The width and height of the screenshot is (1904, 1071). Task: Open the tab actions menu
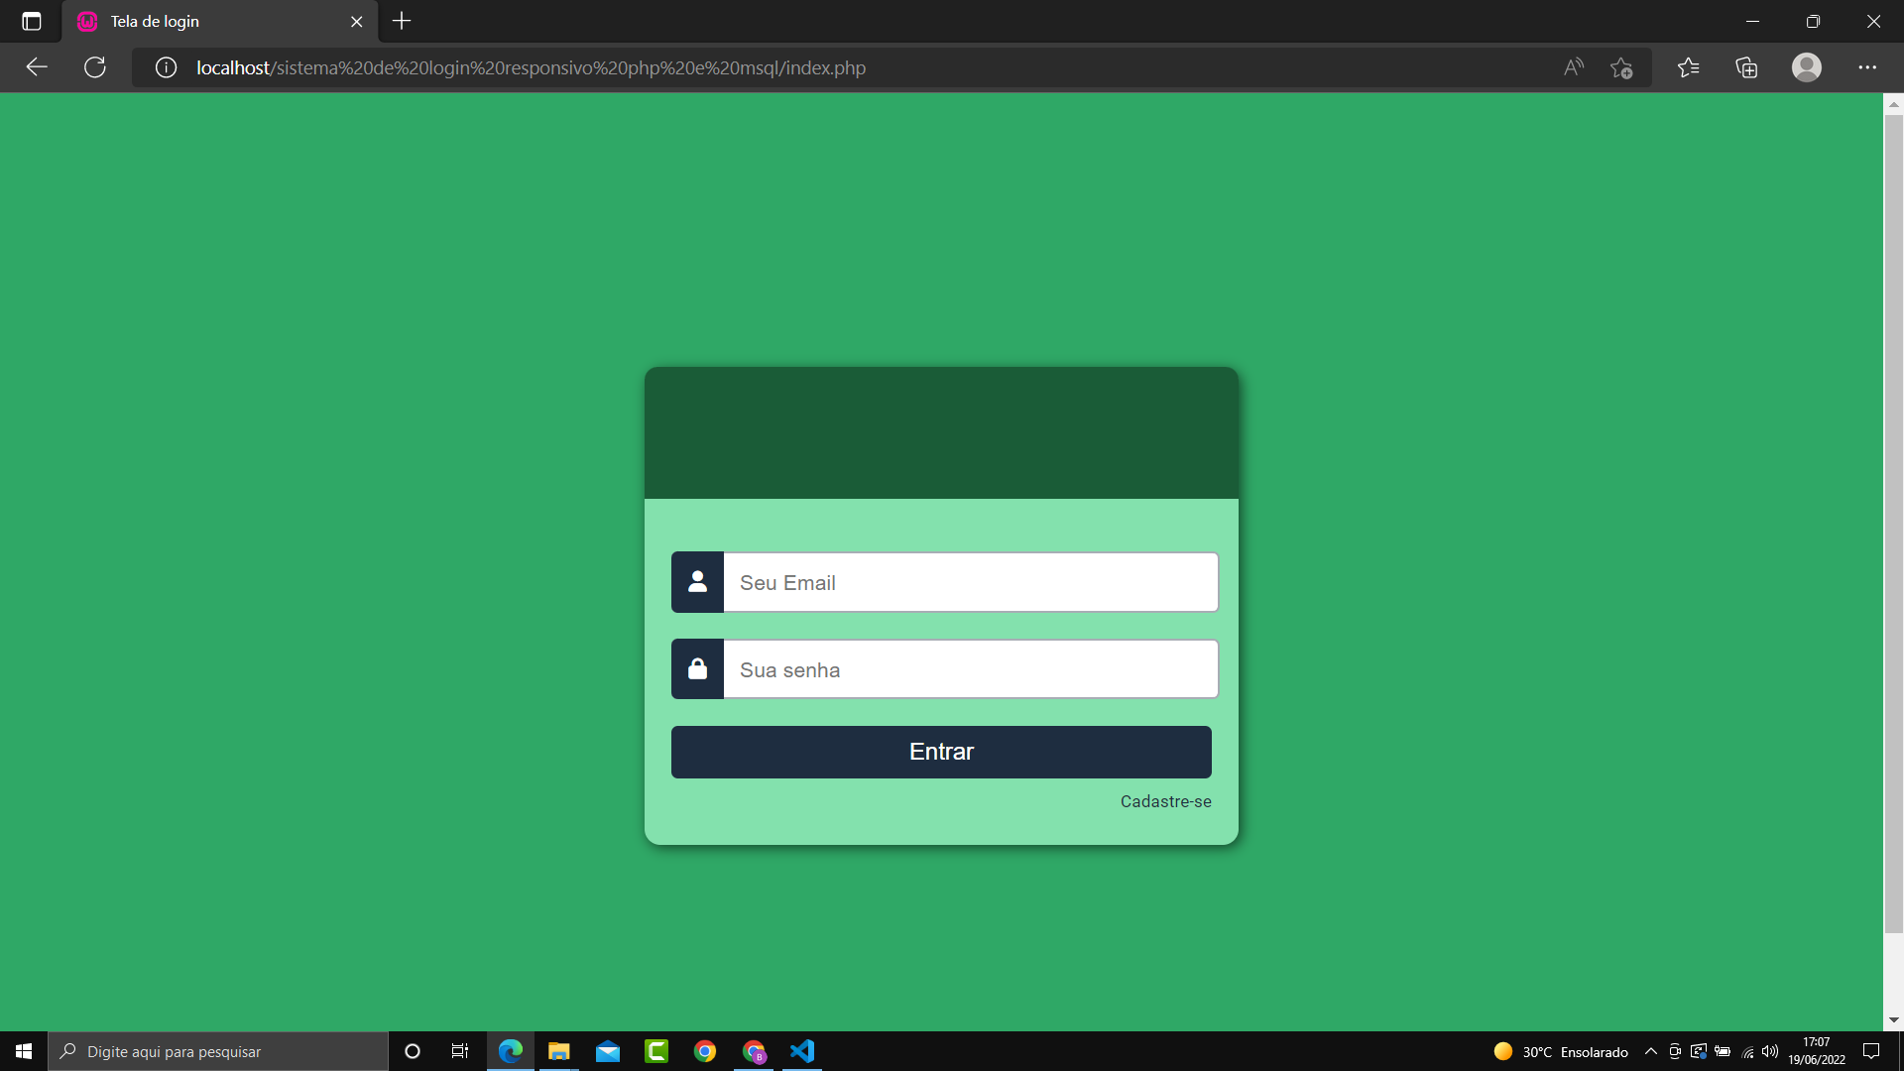click(x=31, y=21)
